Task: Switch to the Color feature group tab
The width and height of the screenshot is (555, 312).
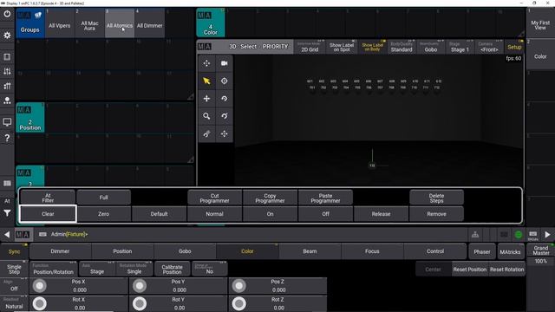Action: (x=247, y=251)
